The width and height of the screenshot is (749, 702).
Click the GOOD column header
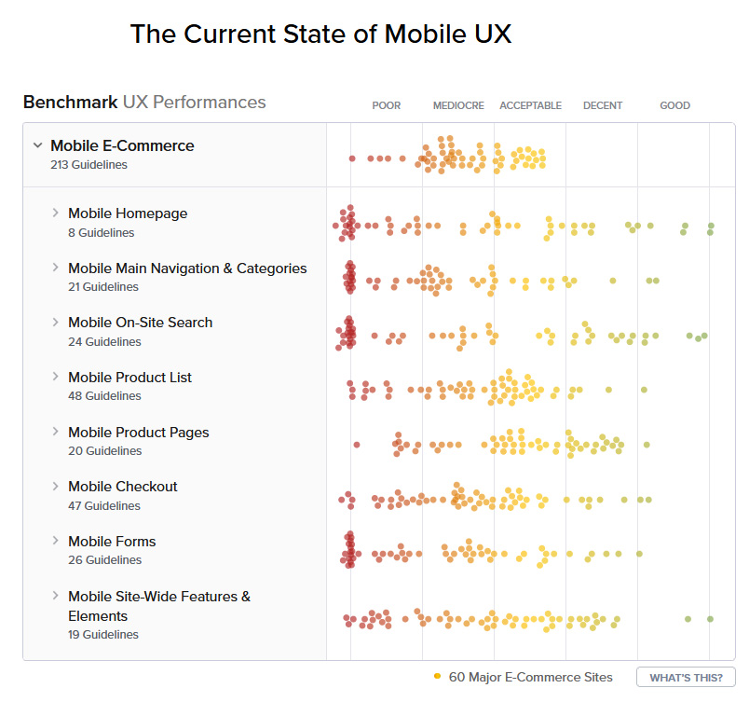click(675, 105)
